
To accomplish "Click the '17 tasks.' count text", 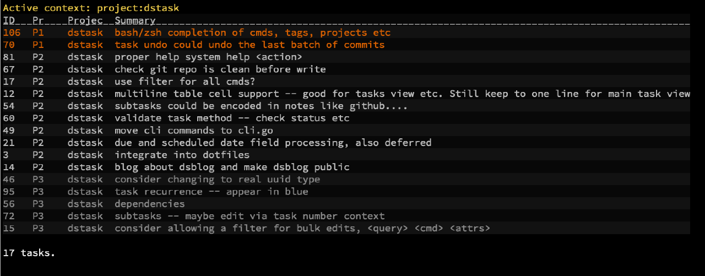I will pos(29,253).
